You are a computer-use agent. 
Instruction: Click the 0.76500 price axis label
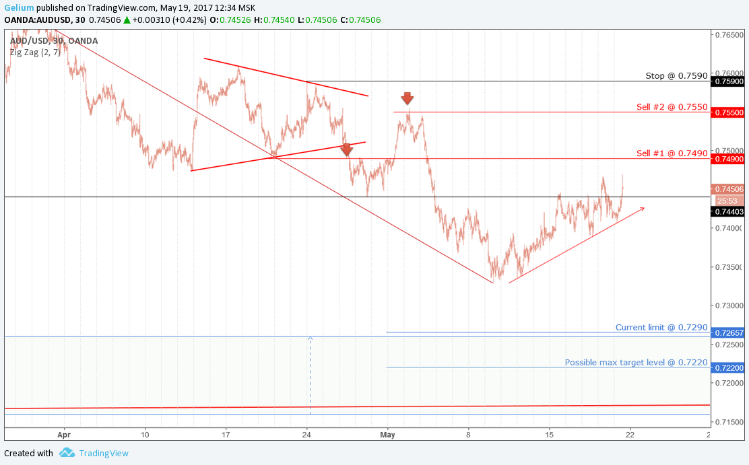[x=729, y=35]
